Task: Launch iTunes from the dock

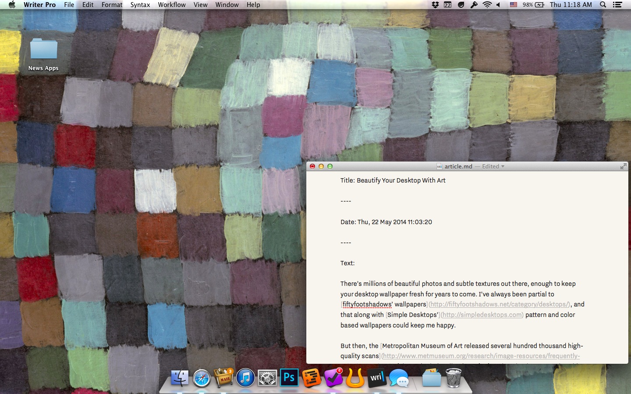Action: pos(245,377)
